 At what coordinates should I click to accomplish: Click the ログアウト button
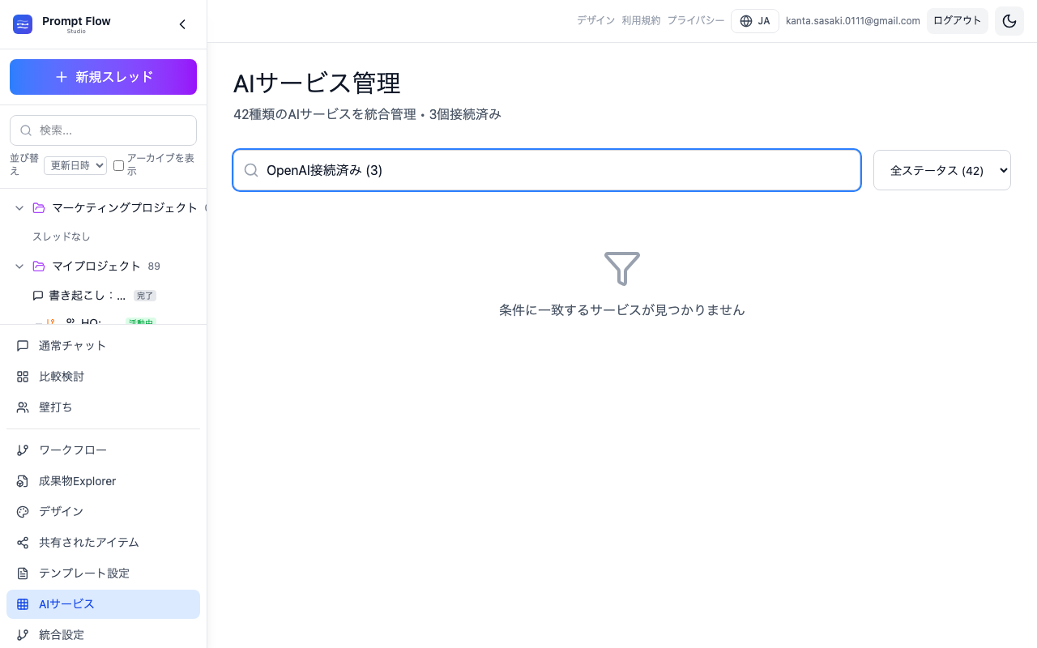point(958,21)
